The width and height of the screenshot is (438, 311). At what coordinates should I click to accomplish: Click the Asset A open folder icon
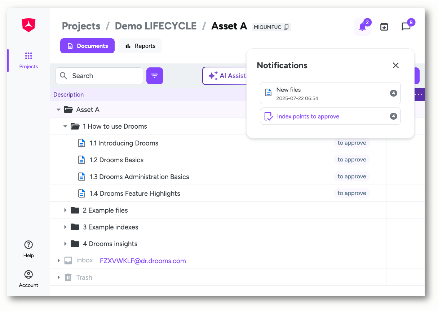pos(68,110)
